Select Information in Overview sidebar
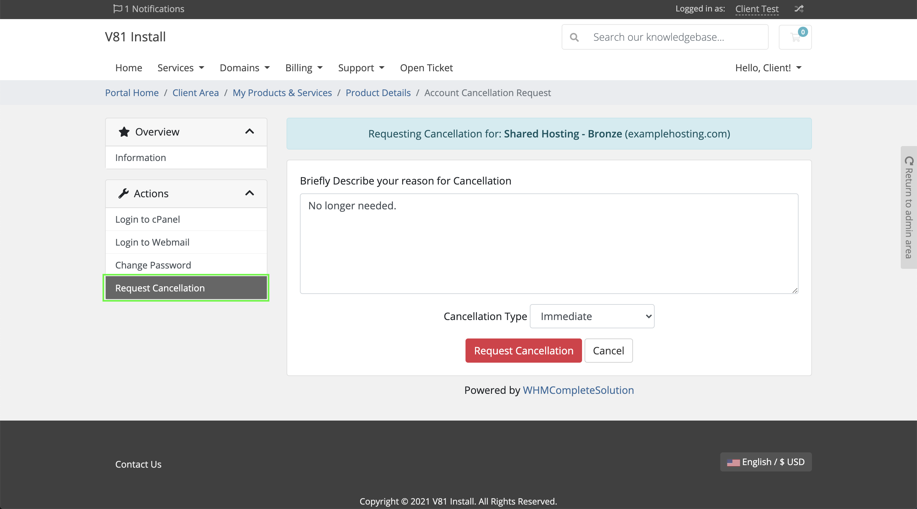The height and width of the screenshot is (509, 917). click(x=186, y=157)
